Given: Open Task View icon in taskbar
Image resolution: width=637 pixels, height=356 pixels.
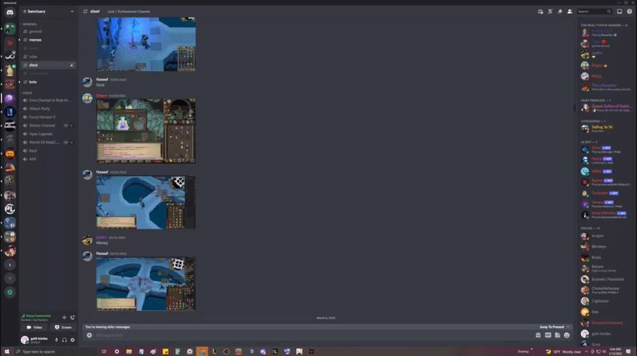Looking at the screenshot, I should [x=104, y=352].
